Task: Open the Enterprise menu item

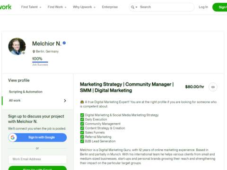Action: (x=110, y=7)
